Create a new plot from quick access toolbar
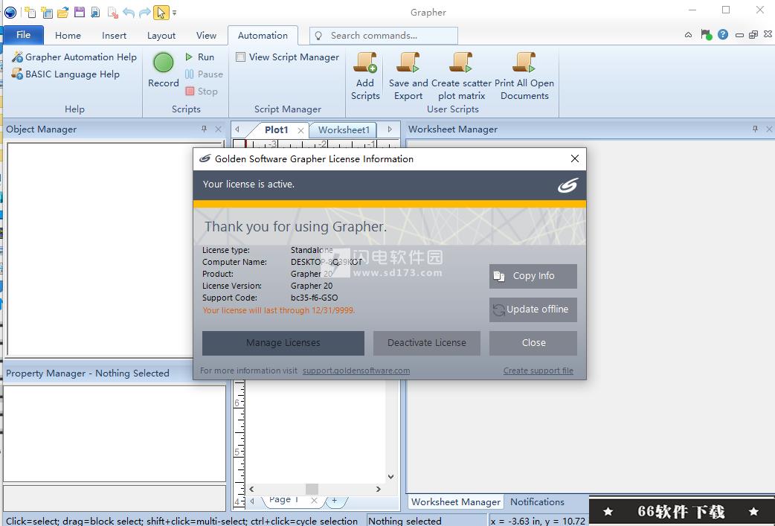The width and height of the screenshot is (775, 526). coord(30,12)
